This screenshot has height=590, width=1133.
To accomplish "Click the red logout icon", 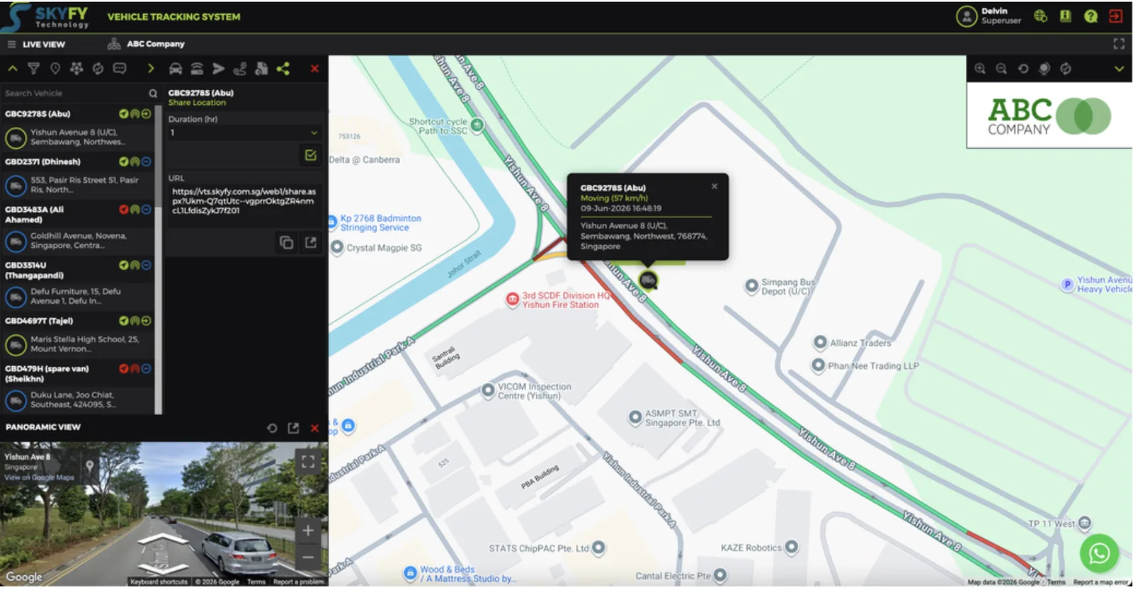I will click(x=1115, y=16).
